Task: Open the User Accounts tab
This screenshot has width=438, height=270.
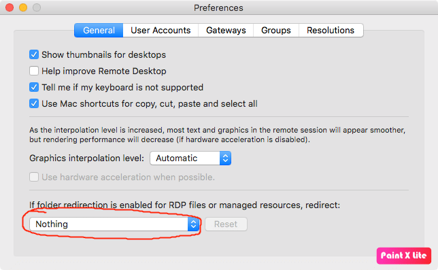Action: [x=161, y=30]
